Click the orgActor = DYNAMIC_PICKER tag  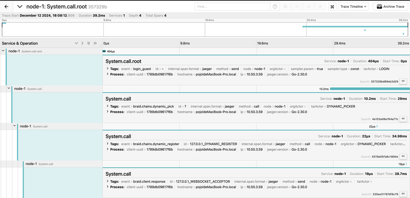tap(363, 144)
